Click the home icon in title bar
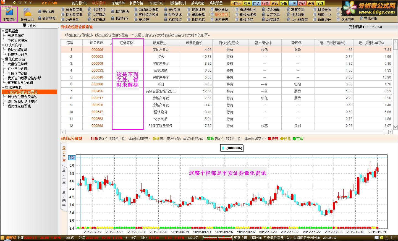The image size is (398, 241). pos(15,3)
